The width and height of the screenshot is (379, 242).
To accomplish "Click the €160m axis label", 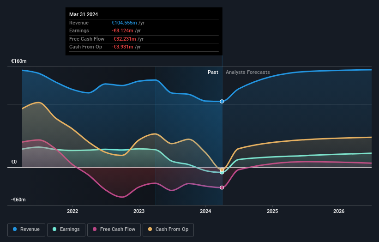I will tap(19, 61).
